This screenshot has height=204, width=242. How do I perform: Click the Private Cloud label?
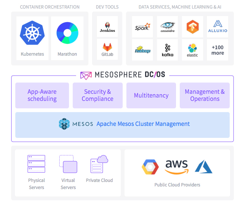coord(100,180)
